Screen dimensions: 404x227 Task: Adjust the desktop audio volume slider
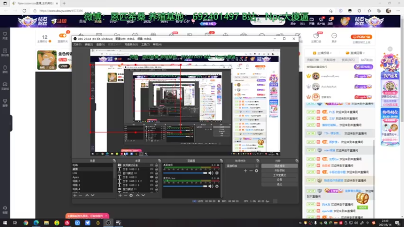tap(185, 173)
